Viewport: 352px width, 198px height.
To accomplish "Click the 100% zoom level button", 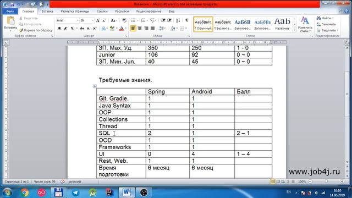I will pos(302,182).
